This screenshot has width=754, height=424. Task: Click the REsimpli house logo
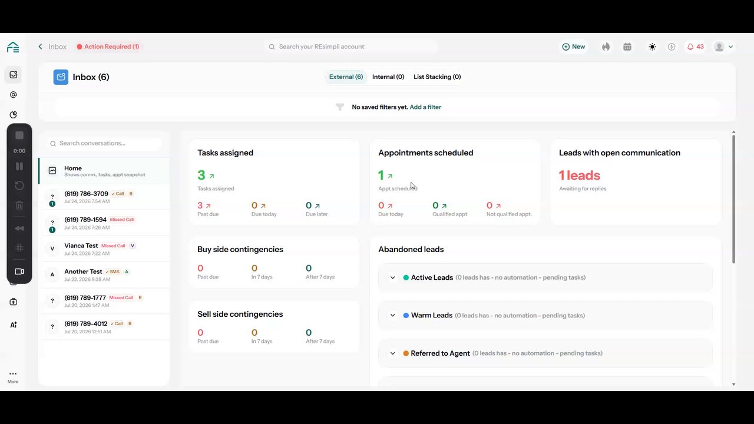pos(13,47)
